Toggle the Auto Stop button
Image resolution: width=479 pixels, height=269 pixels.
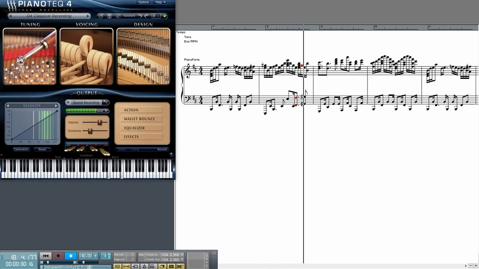tap(118, 266)
